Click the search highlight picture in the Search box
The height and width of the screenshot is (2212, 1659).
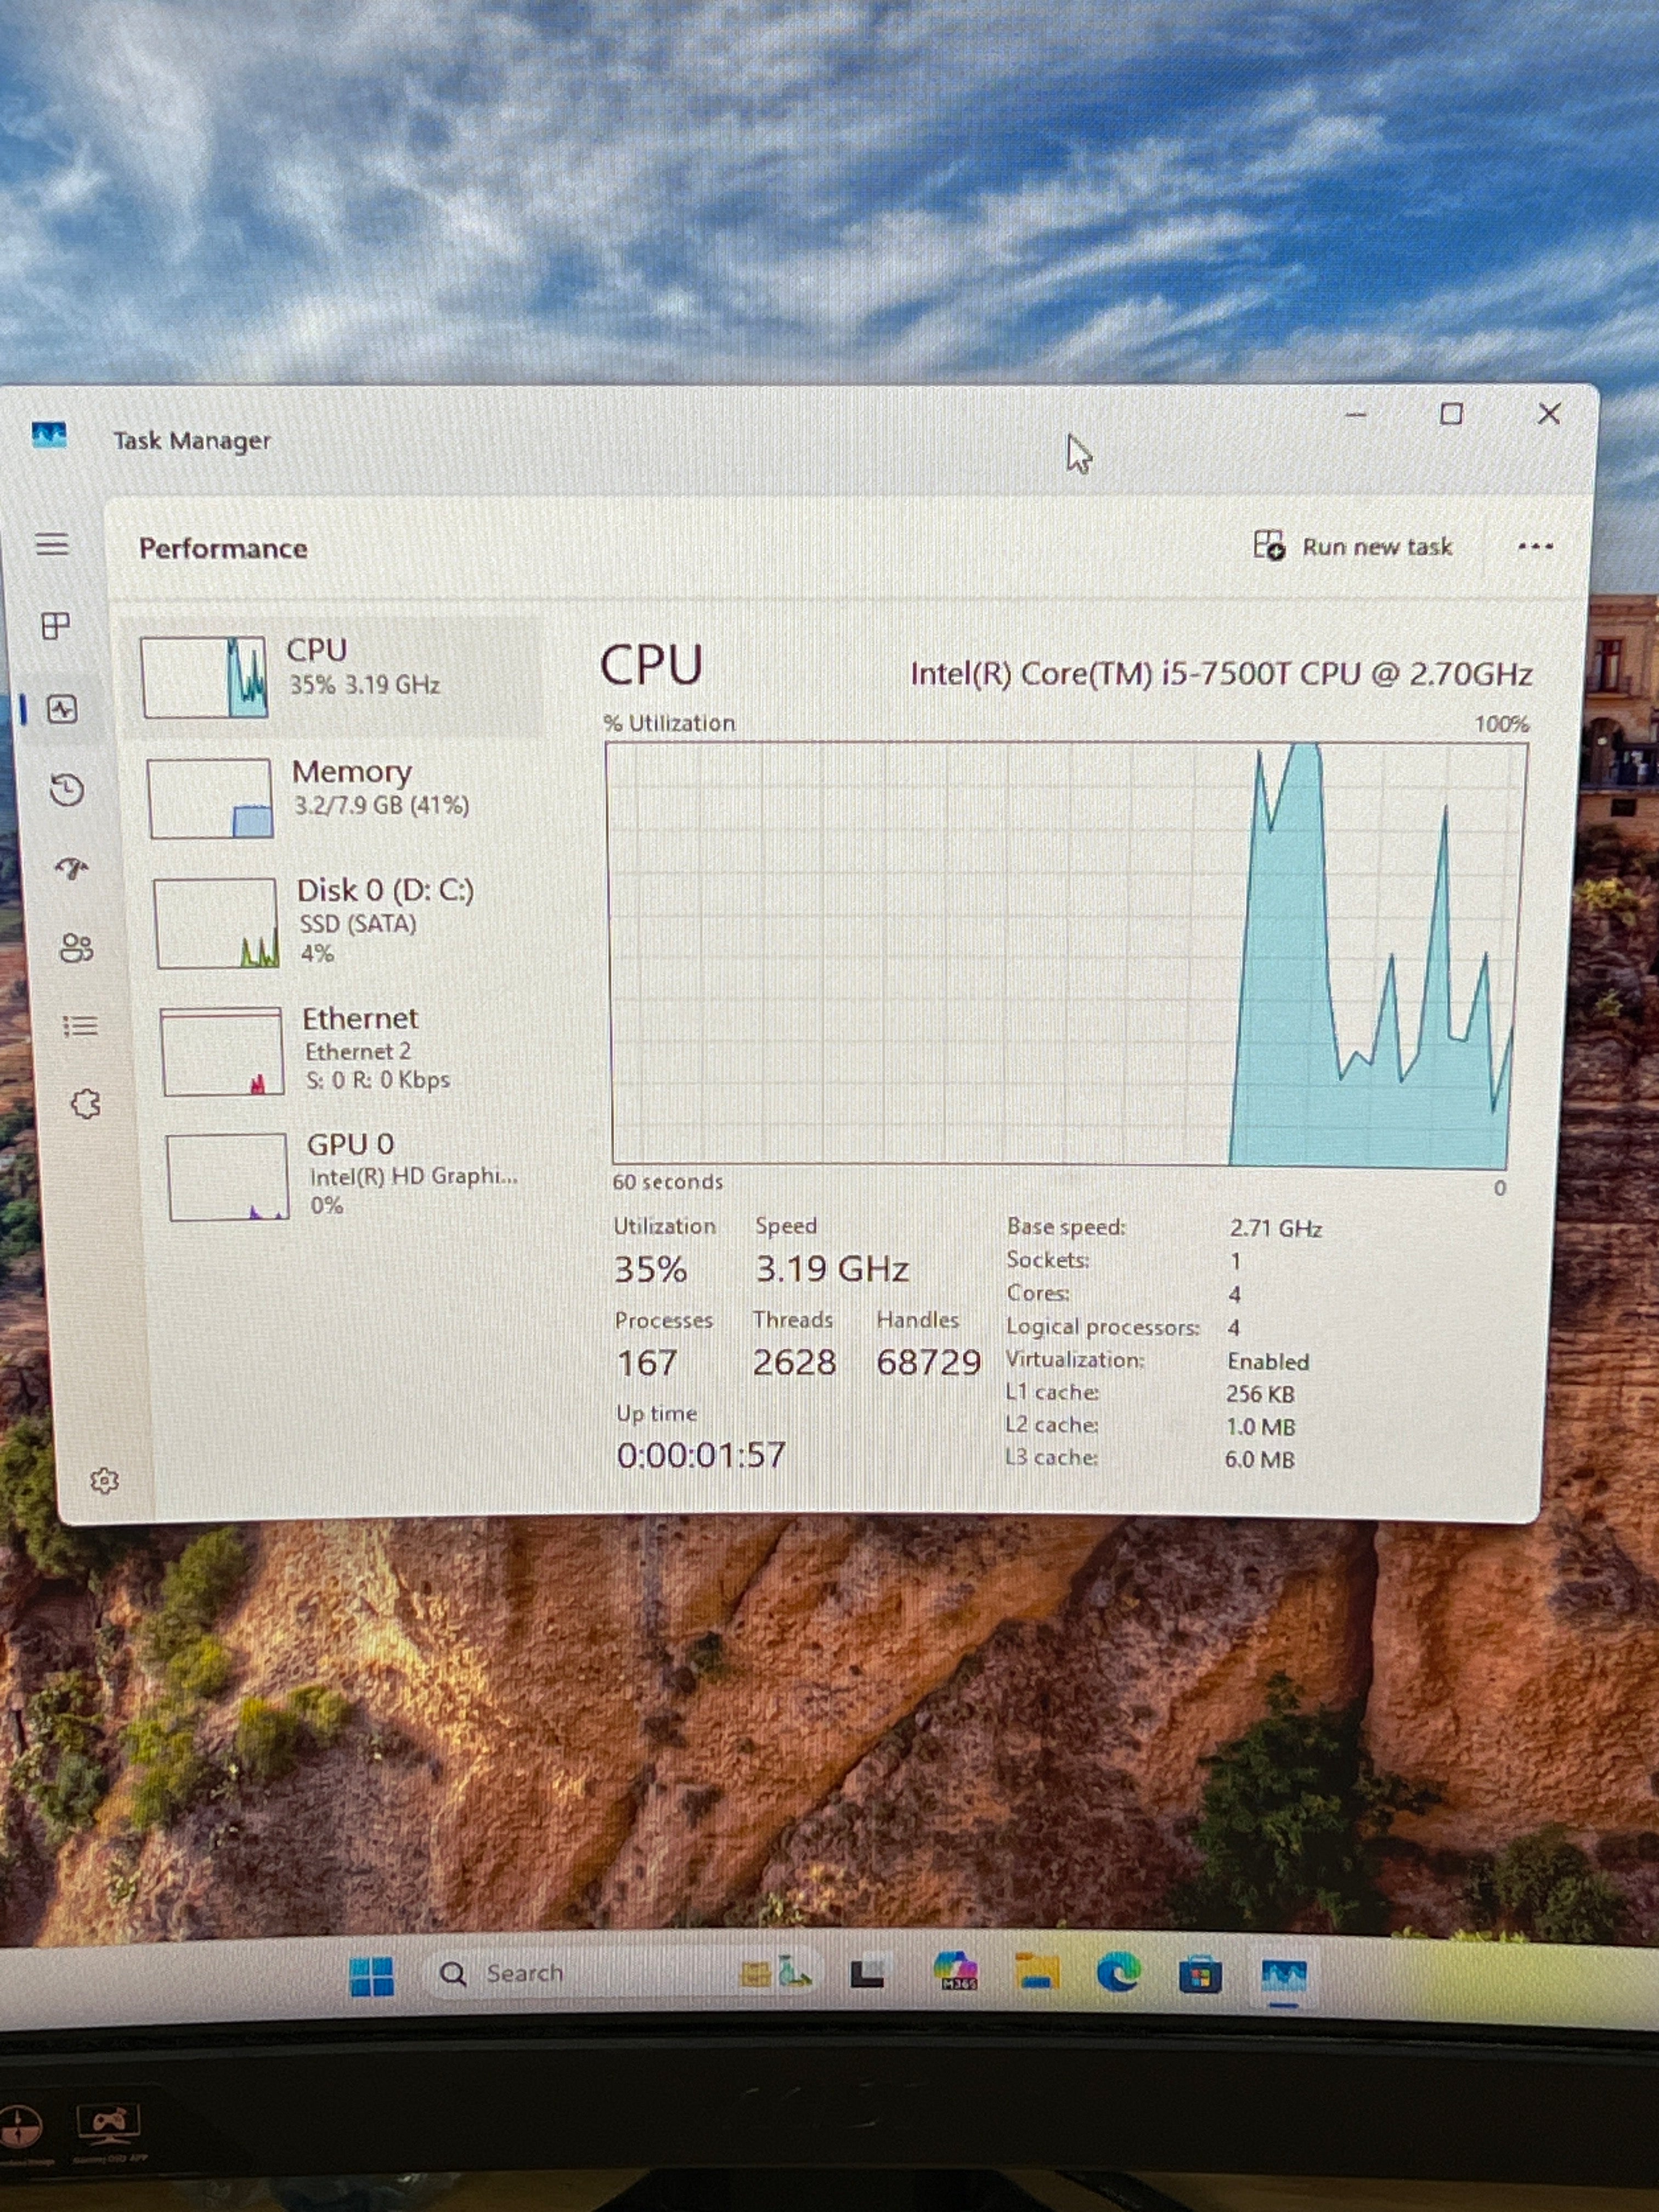point(776,1972)
